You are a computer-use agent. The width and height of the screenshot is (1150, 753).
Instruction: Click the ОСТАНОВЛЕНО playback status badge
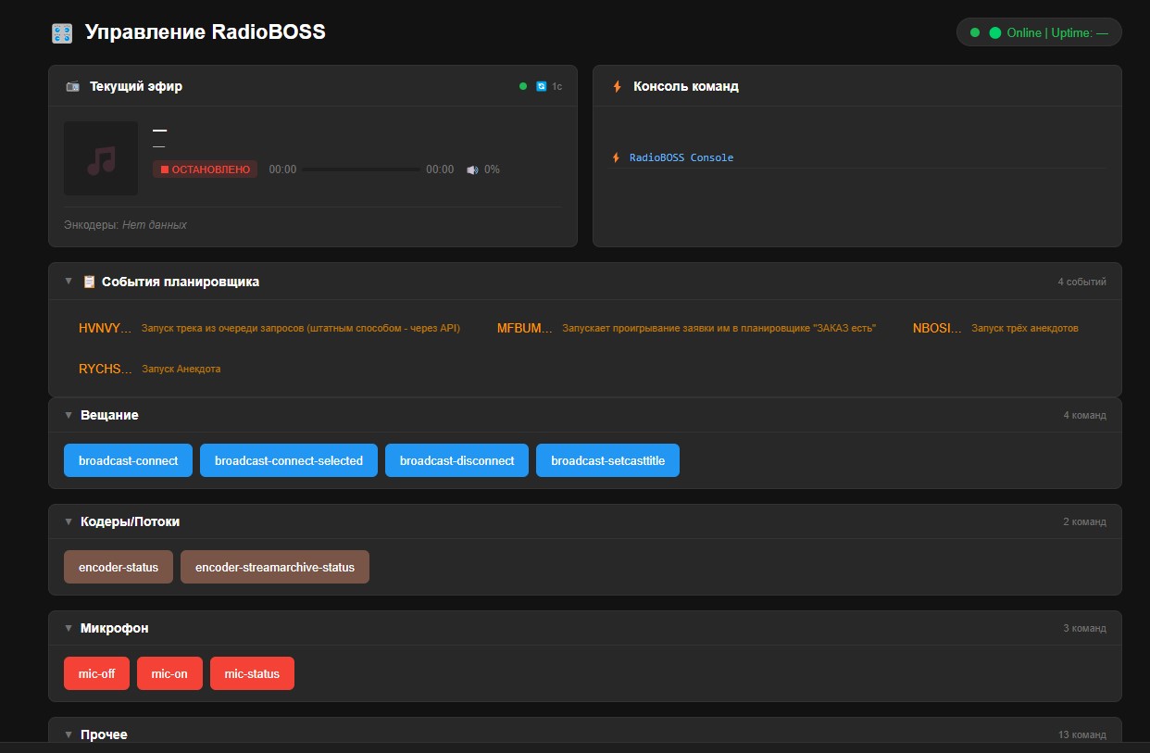[205, 169]
